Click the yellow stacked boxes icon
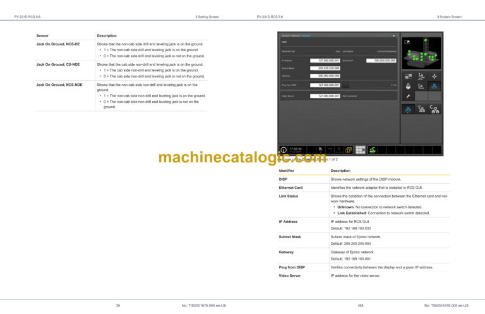The width and height of the screenshot is (485, 314). (349, 150)
